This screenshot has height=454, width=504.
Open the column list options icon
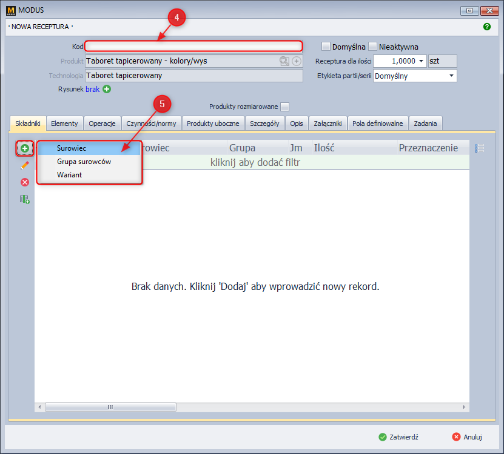pyautogui.click(x=479, y=148)
